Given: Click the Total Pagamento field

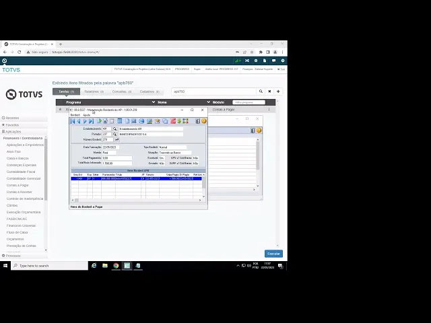Looking at the screenshot, I should pos(117,158).
